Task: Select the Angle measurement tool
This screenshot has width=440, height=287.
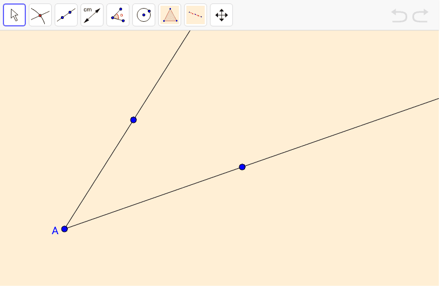Action: pyautogui.click(x=118, y=15)
